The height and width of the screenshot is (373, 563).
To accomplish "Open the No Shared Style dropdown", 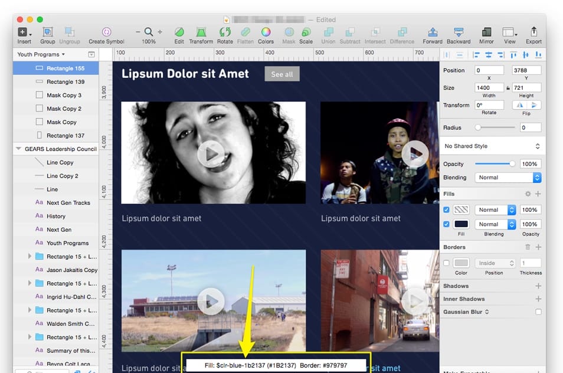I will pyautogui.click(x=492, y=146).
